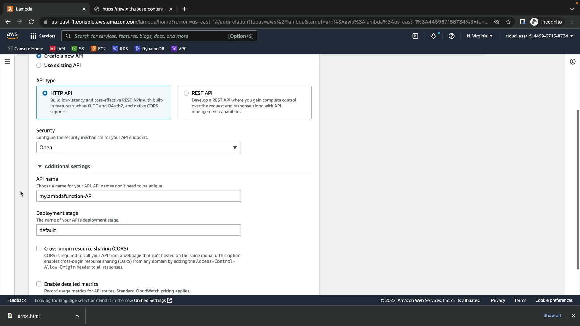Image resolution: width=580 pixels, height=326 pixels.
Task: Select Use existing API option
Action: [39, 65]
